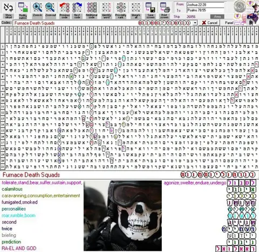This screenshot has height=252, width=259.
Task: Select the Identify word tool icon
Action: (106, 8)
